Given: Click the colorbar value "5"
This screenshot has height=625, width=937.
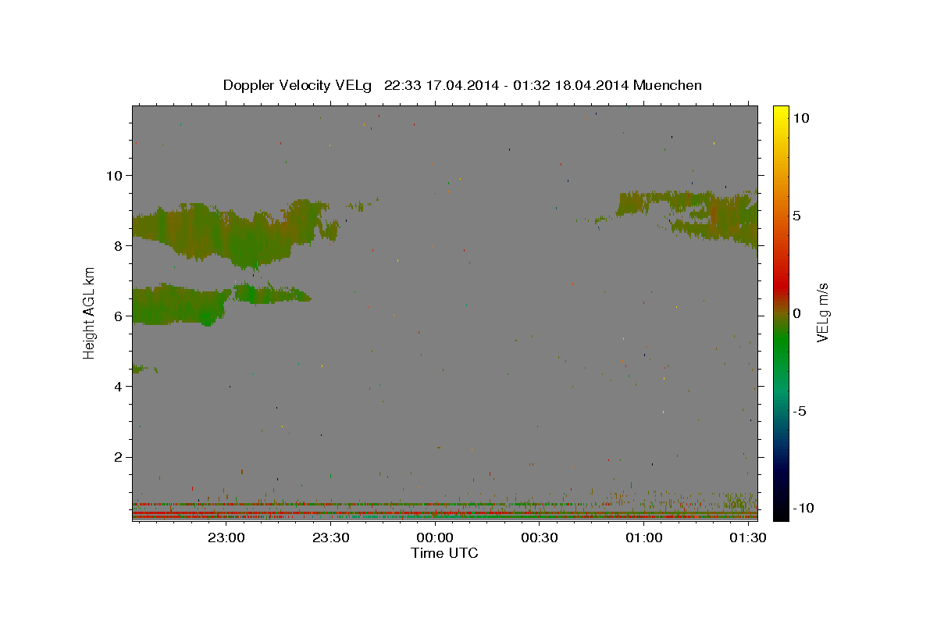Looking at the screenshot, I should 798,216.
